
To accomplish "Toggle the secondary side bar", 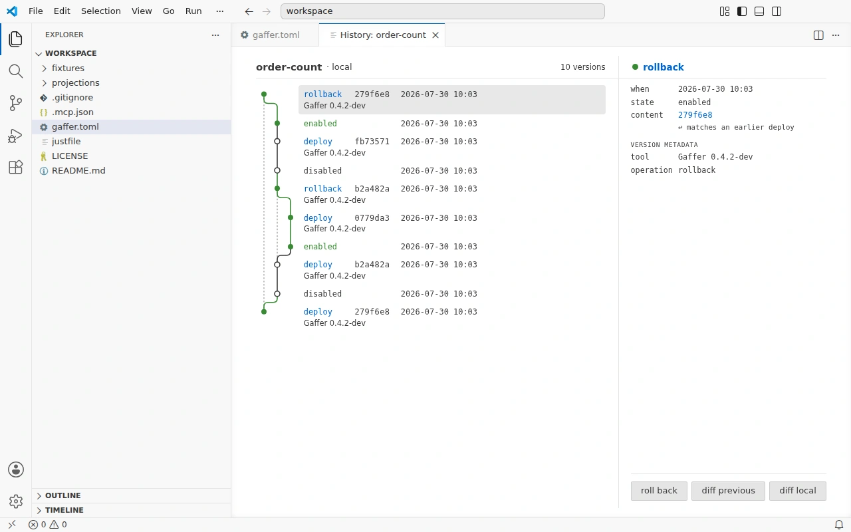I will pos(777,11).
